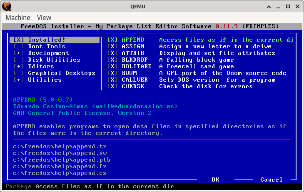The height and width of the screenshot is (192, 304).
Task: Click the red 0.11.9 version number
Action: (x=227, y=26)
